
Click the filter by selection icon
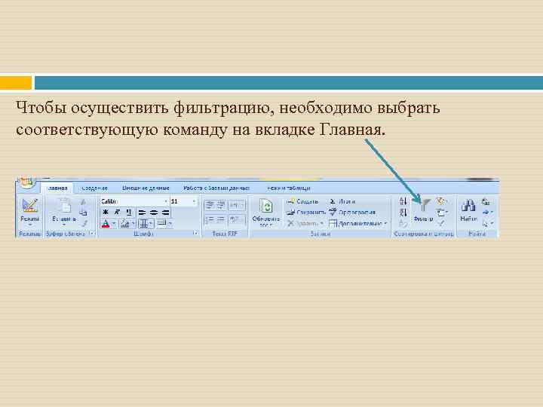[x=441, y=201]
